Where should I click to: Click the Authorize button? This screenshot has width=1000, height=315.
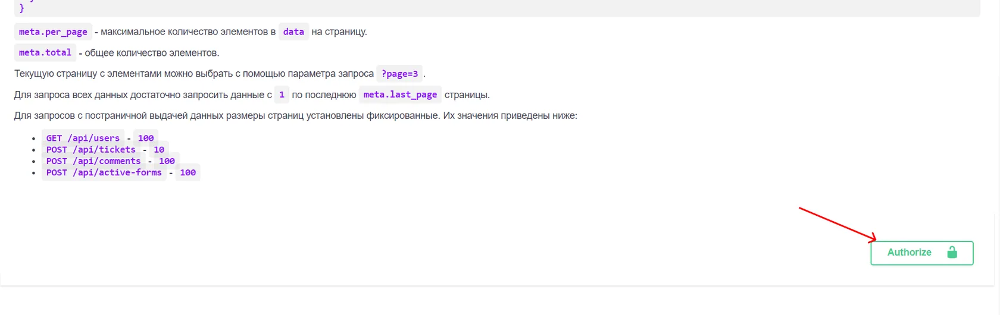pos(921,253)
